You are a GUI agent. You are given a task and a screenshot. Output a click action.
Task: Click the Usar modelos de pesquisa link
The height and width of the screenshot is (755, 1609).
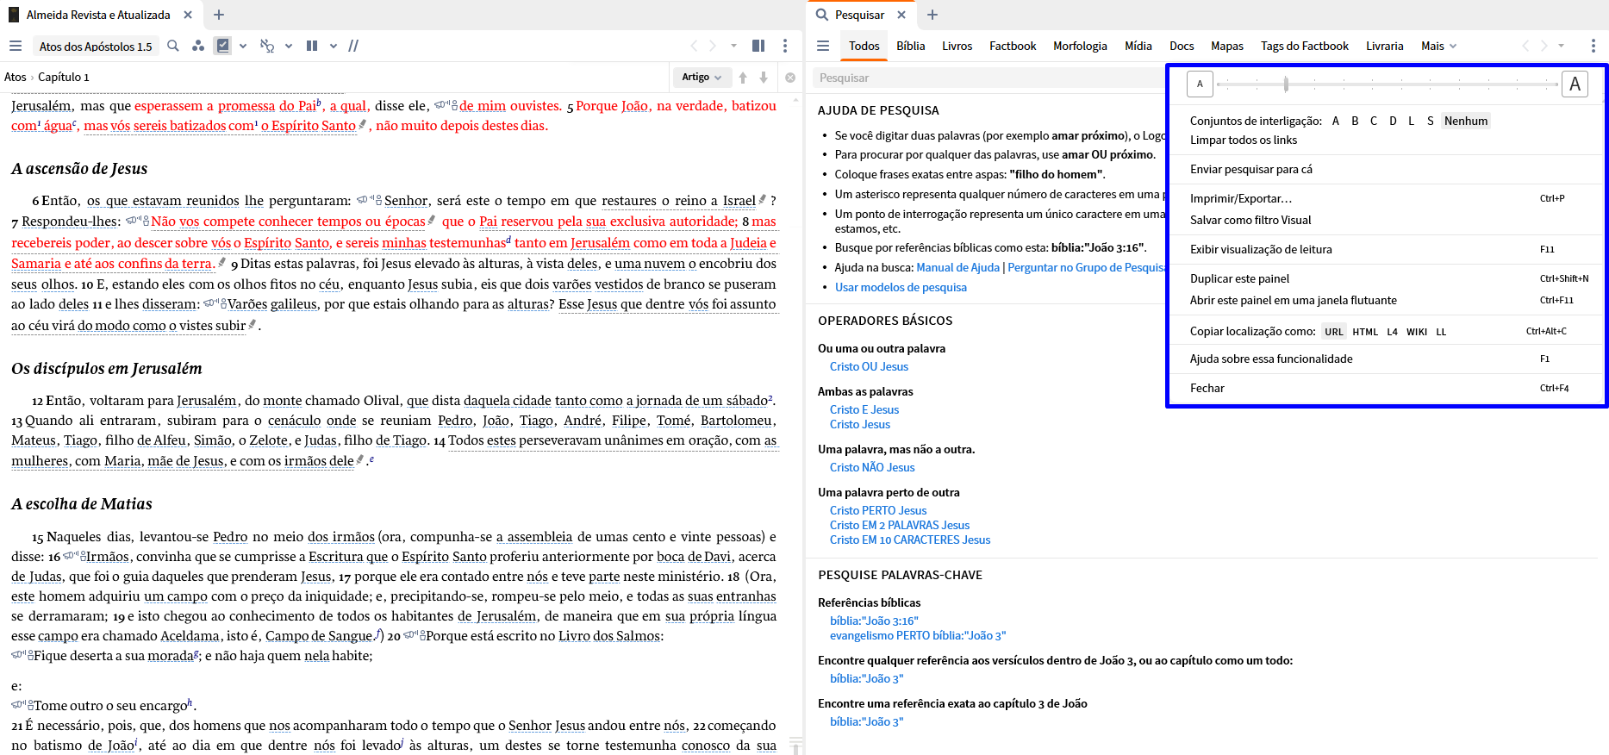point(901,287)
